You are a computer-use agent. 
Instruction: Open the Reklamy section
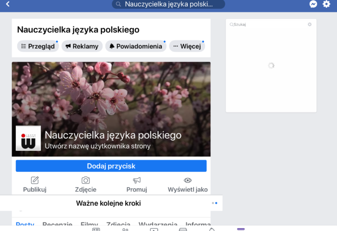(81, 46)
